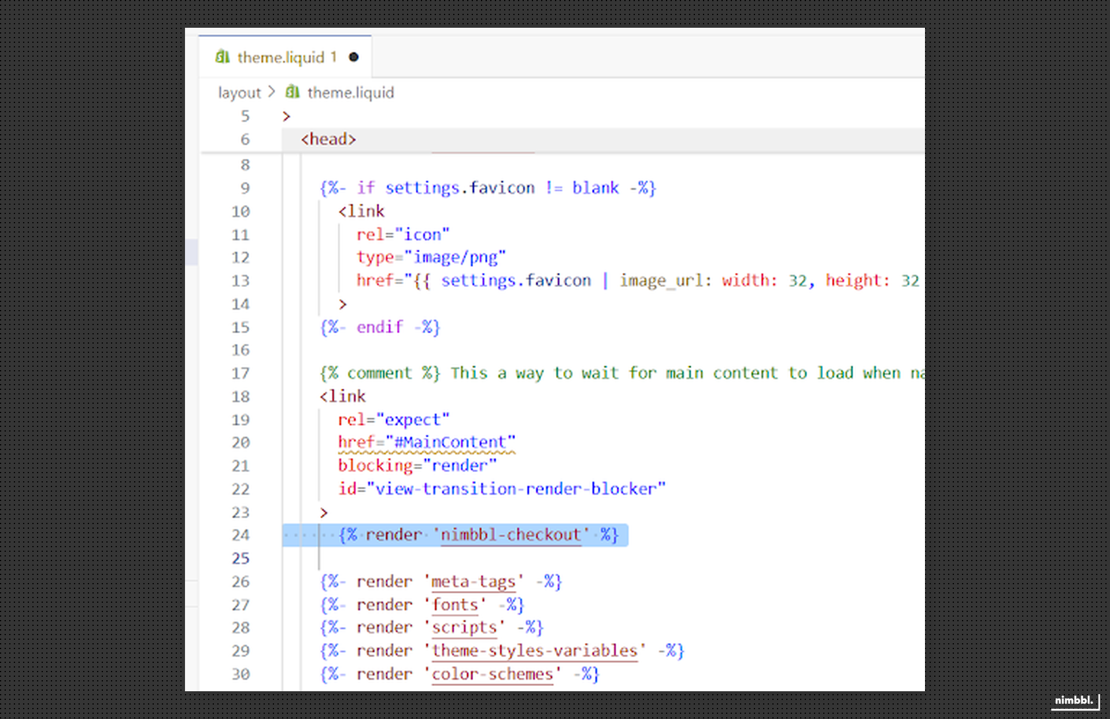Click line number 13 in the gutter
1110x719 pixels.
(240, 281)
